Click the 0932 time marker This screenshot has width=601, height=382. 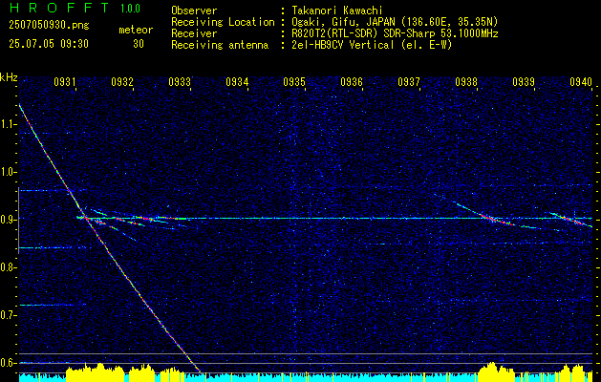click(x=122, y=81)
